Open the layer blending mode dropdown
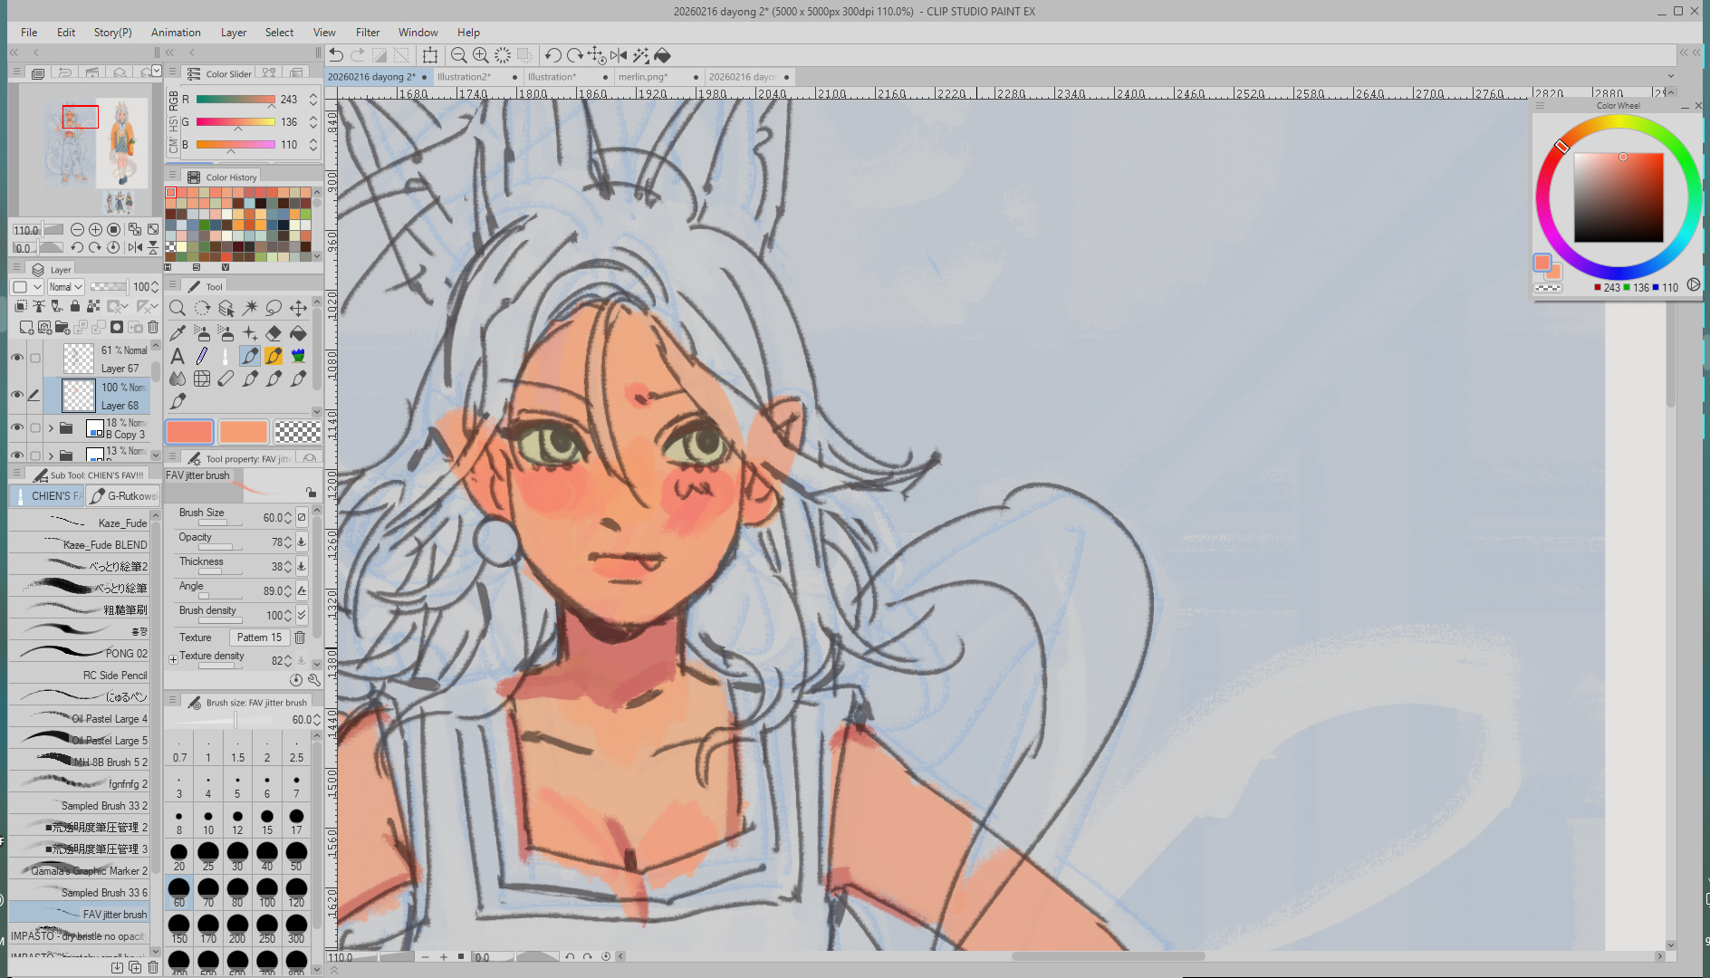Viewport: 1710px width, 978px height. (65, 287)
